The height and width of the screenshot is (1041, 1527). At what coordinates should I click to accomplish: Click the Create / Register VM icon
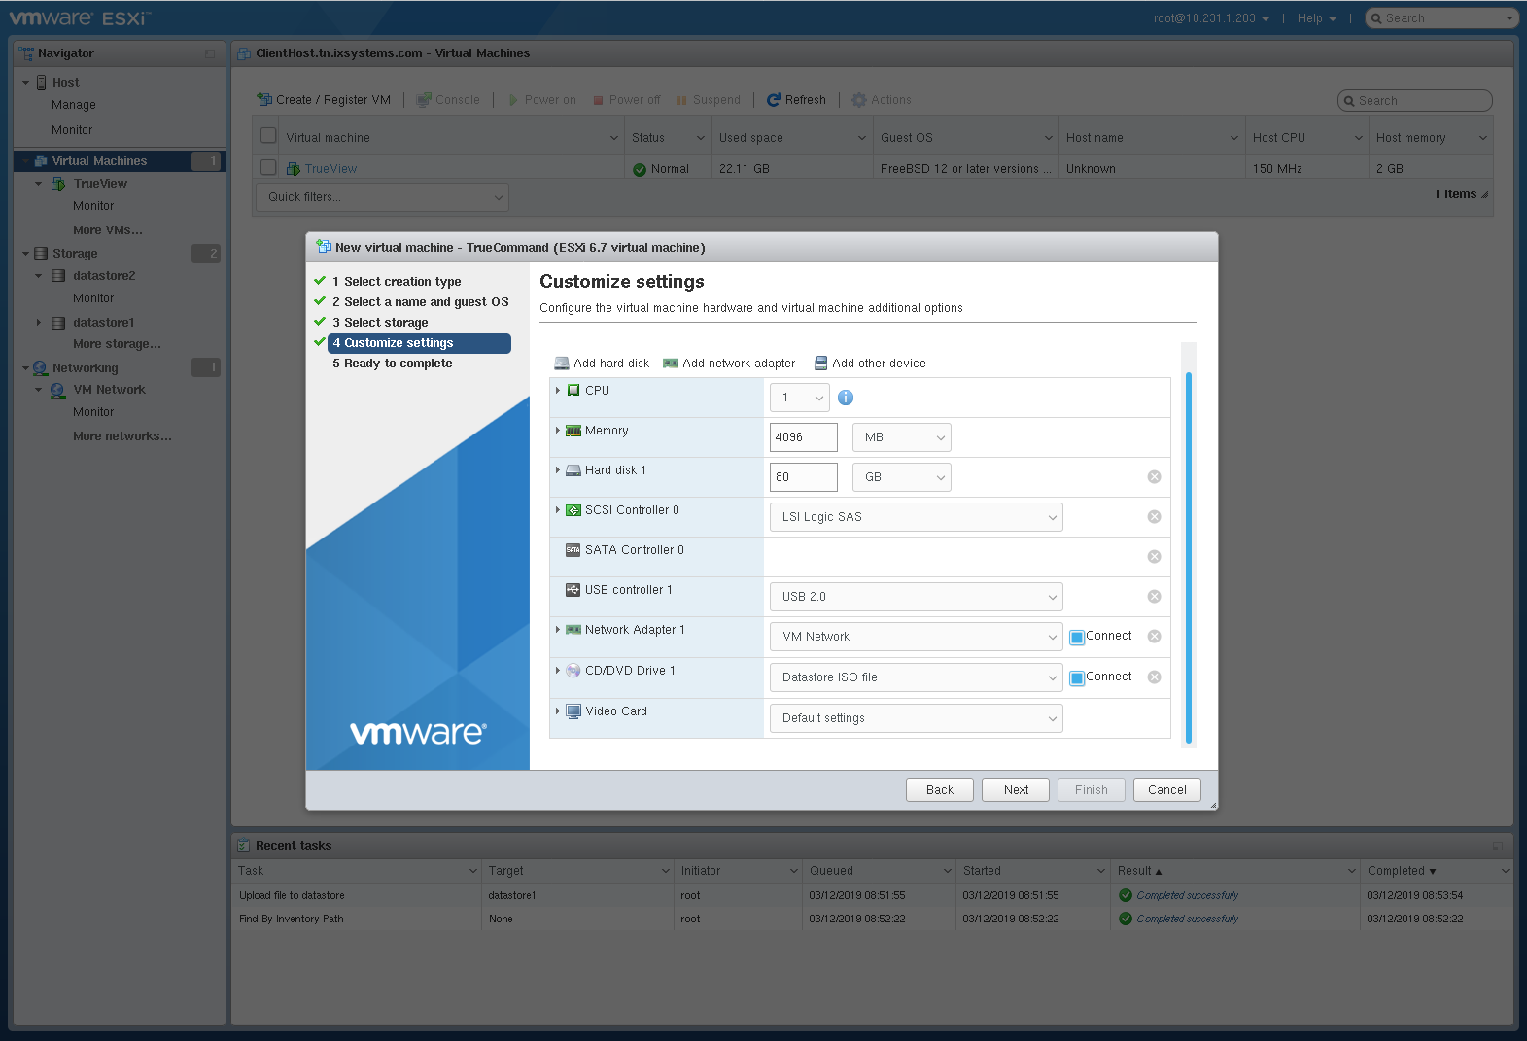264,99
